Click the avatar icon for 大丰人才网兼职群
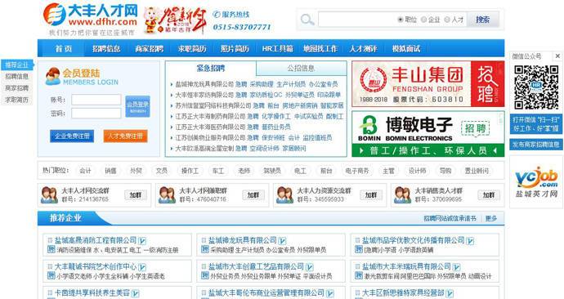Screen dimensions: 564x299 coord(167,195)
